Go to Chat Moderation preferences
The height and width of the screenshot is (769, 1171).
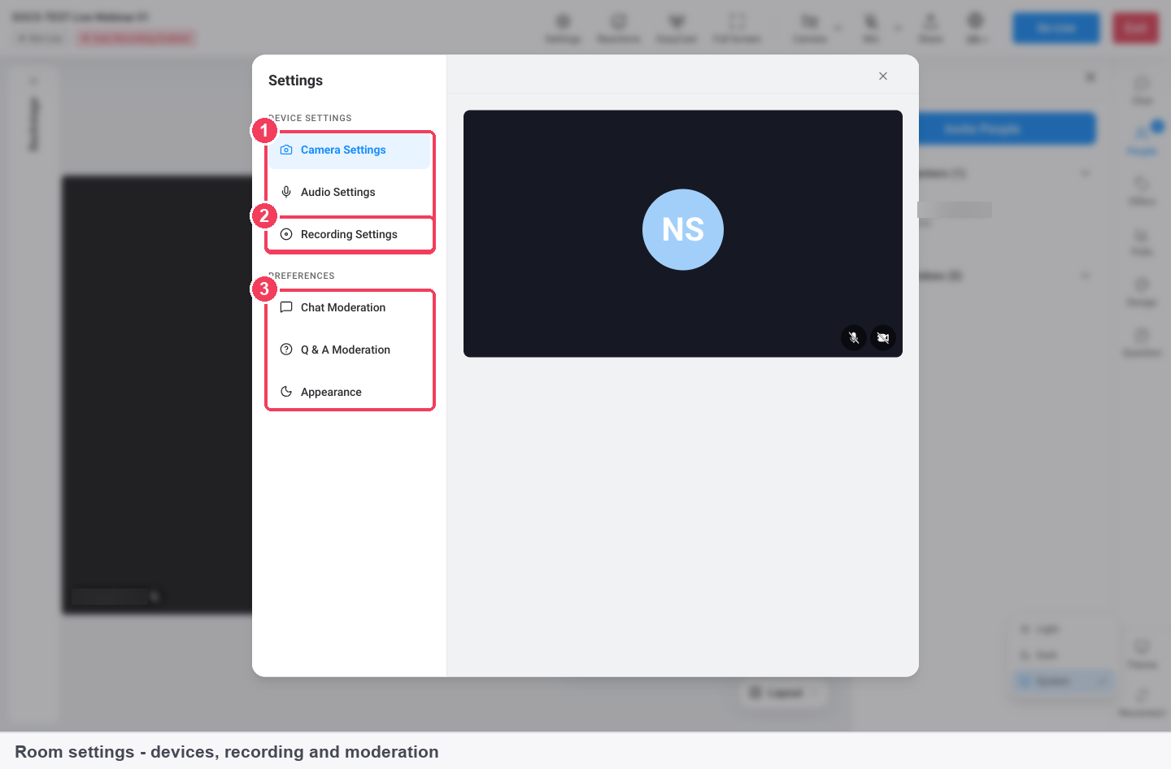[x=350, y=308]
